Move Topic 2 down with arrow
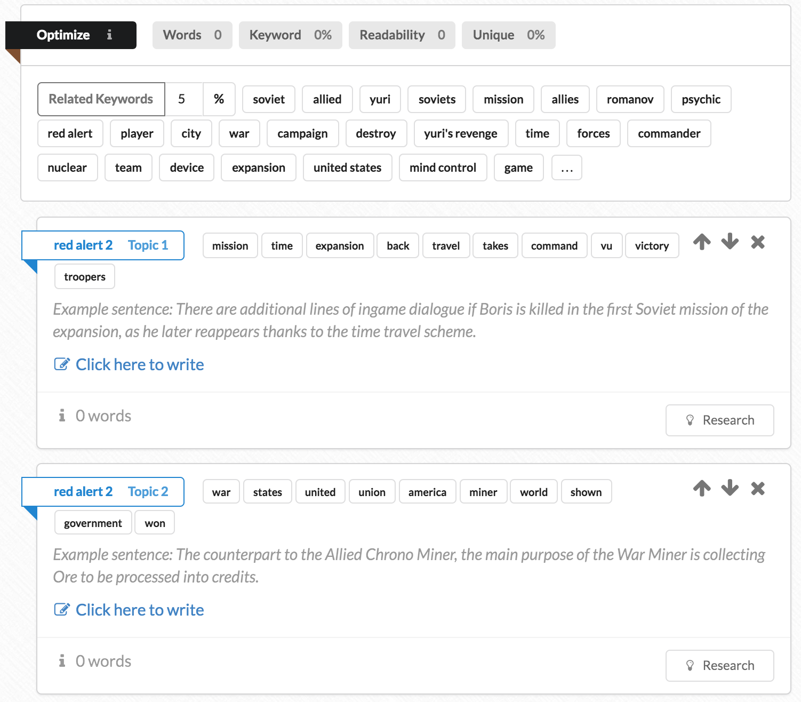 [730, 488]
